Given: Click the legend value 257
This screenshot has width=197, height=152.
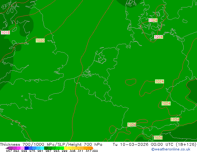Looking at the screenshot, I should [x=9, y=151].
